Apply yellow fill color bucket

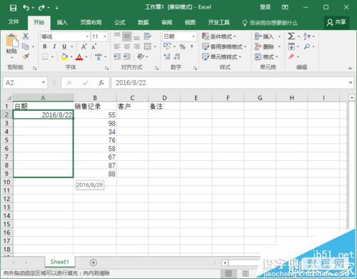coord(64,57)
